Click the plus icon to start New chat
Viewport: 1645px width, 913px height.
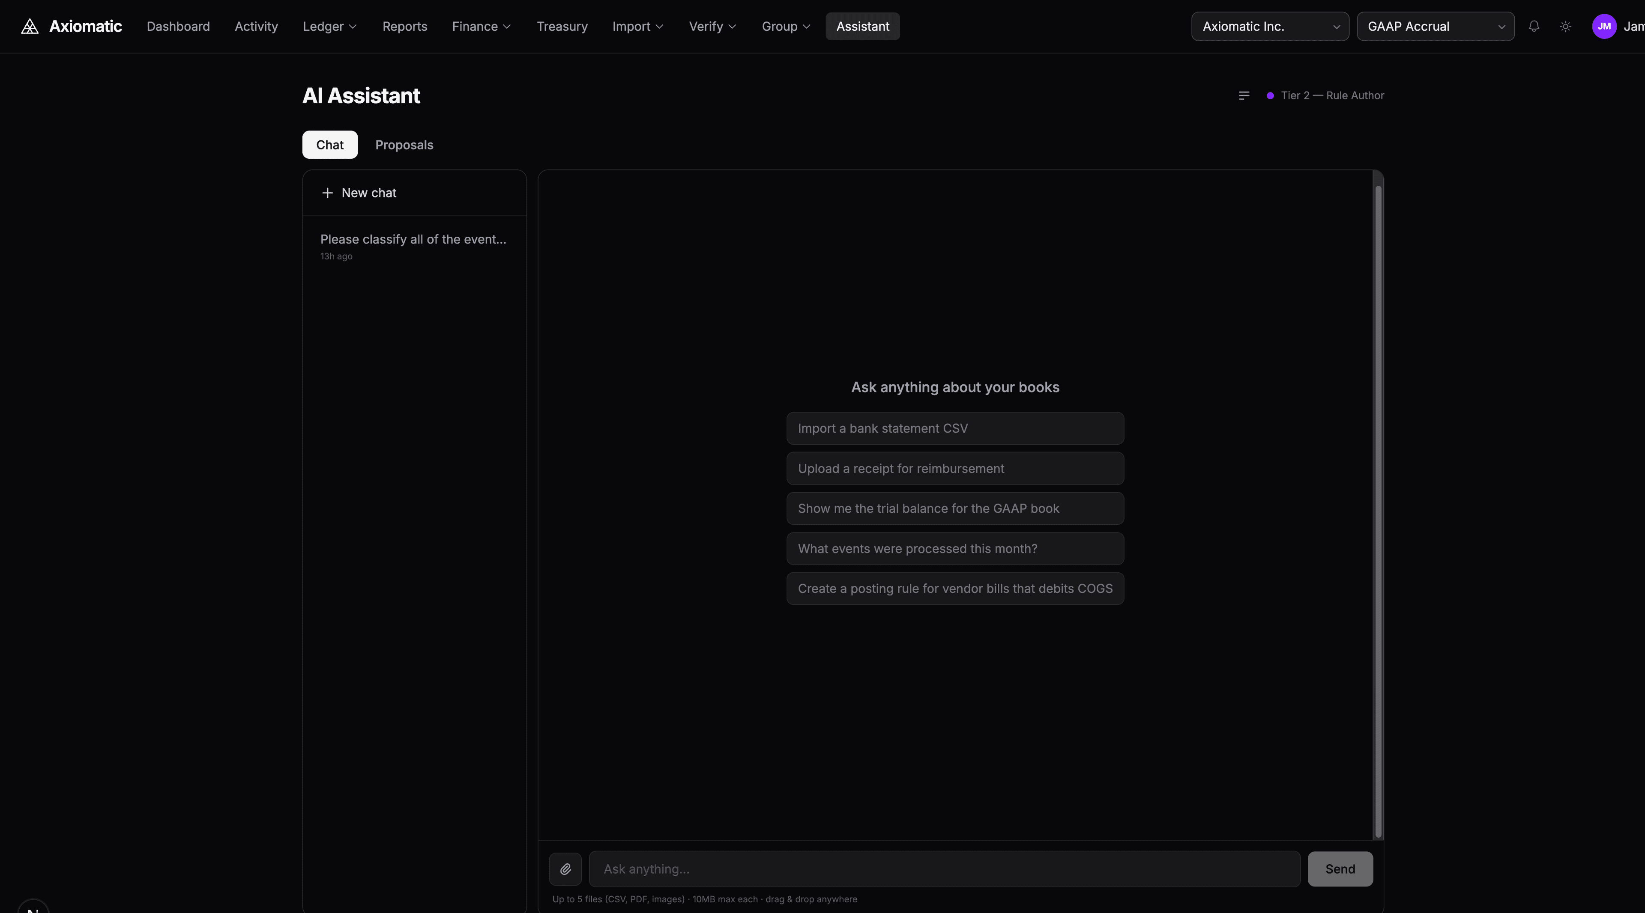coord(327,193)
